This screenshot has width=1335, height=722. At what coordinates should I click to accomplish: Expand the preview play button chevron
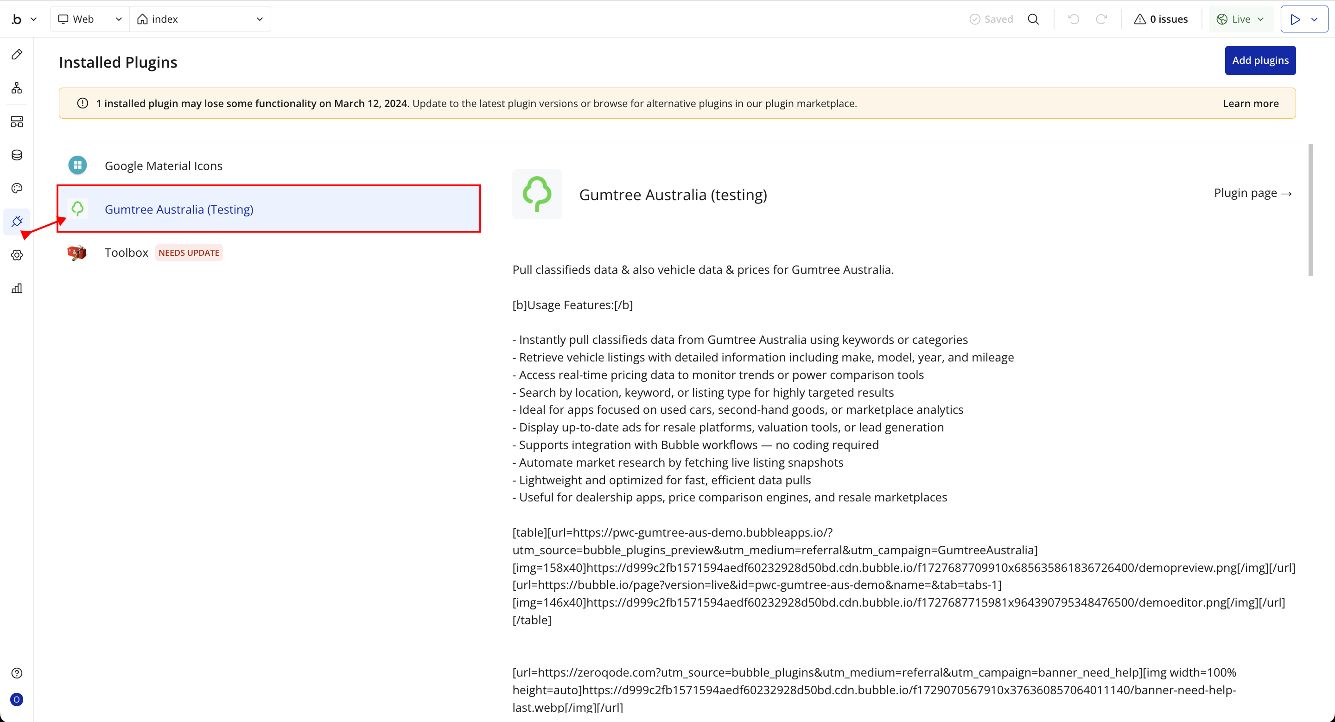point(1314,19)
